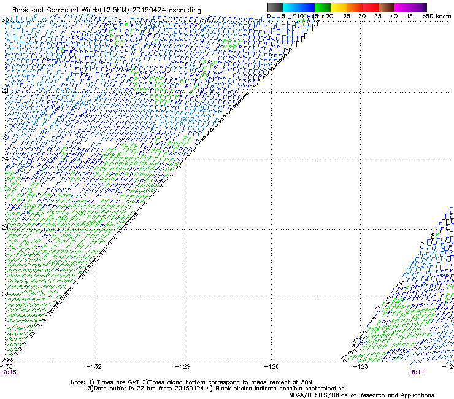Click the '18:11' purple time label
Image resolution: width=454 pixels, height=399 pixels.
[x=416, y=373]
